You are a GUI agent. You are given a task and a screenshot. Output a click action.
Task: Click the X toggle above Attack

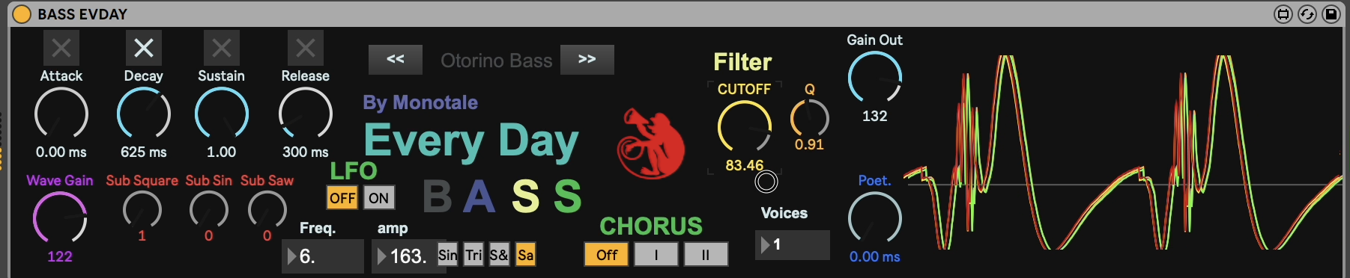coord(61,48)
